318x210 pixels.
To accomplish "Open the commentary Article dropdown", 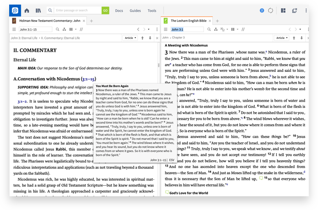I will pos(130,38).
